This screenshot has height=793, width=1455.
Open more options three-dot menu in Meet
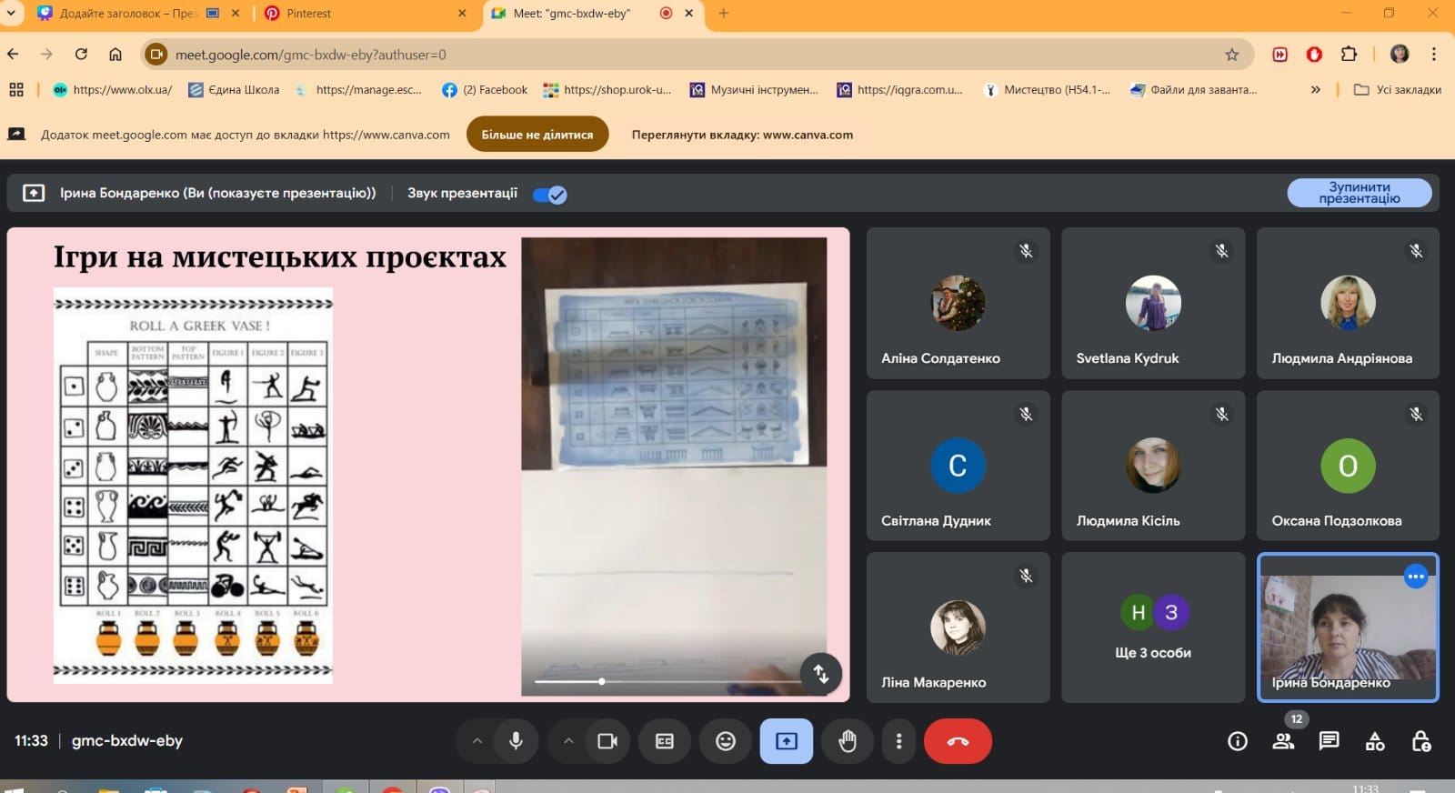(x=898, y=741)
